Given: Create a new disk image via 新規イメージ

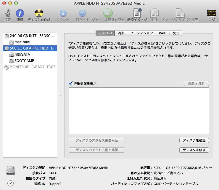Looking at the screenshot, I should (x=137, y=13).
